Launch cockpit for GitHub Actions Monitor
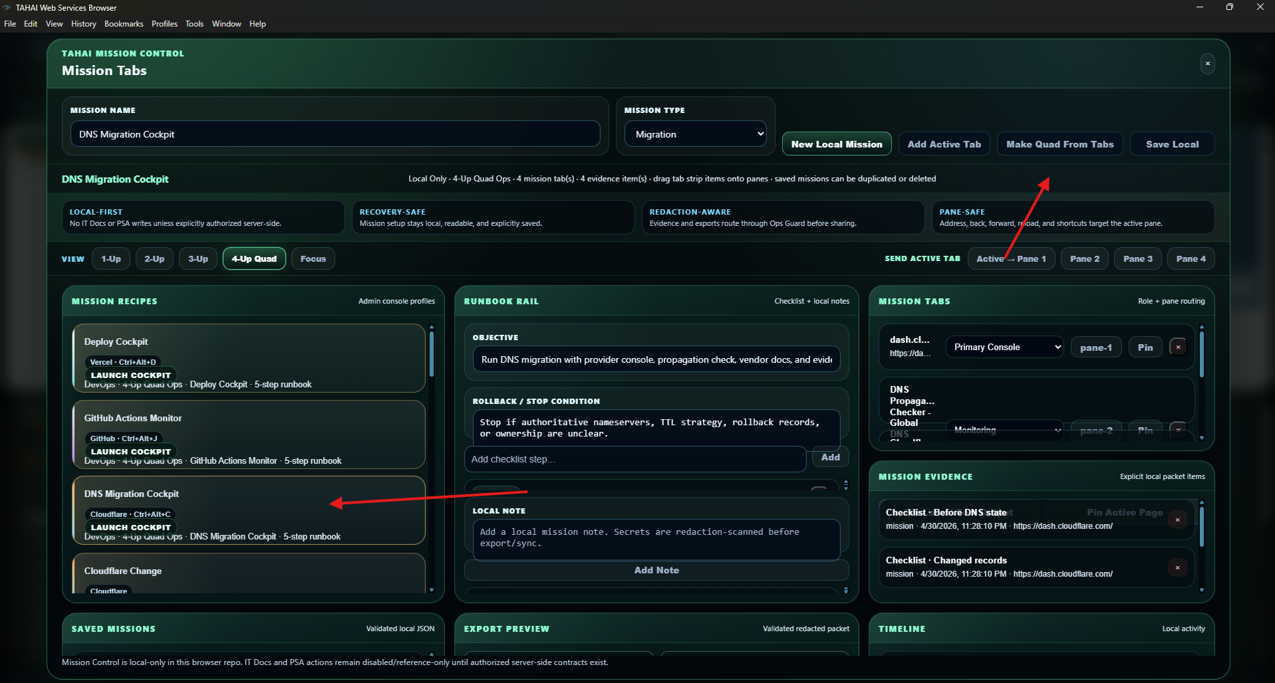1275x683 pixels. coord(131,452)
